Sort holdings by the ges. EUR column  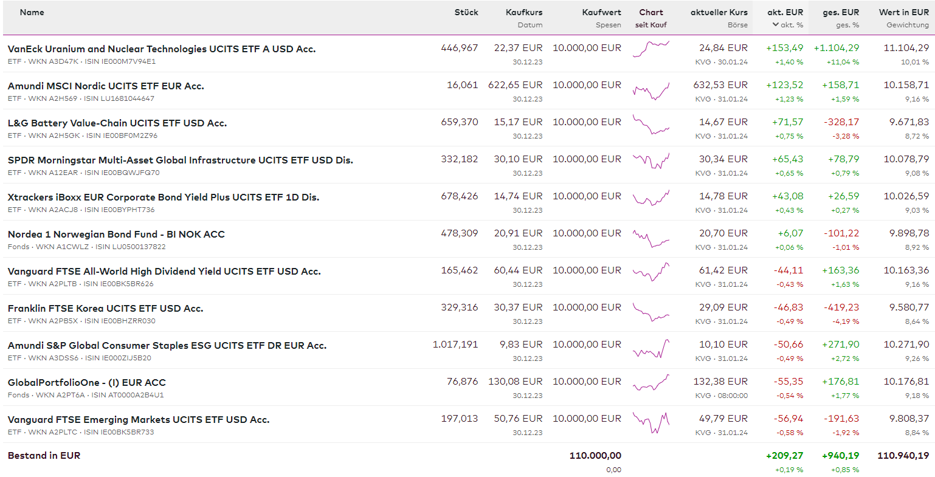(841, 12)
